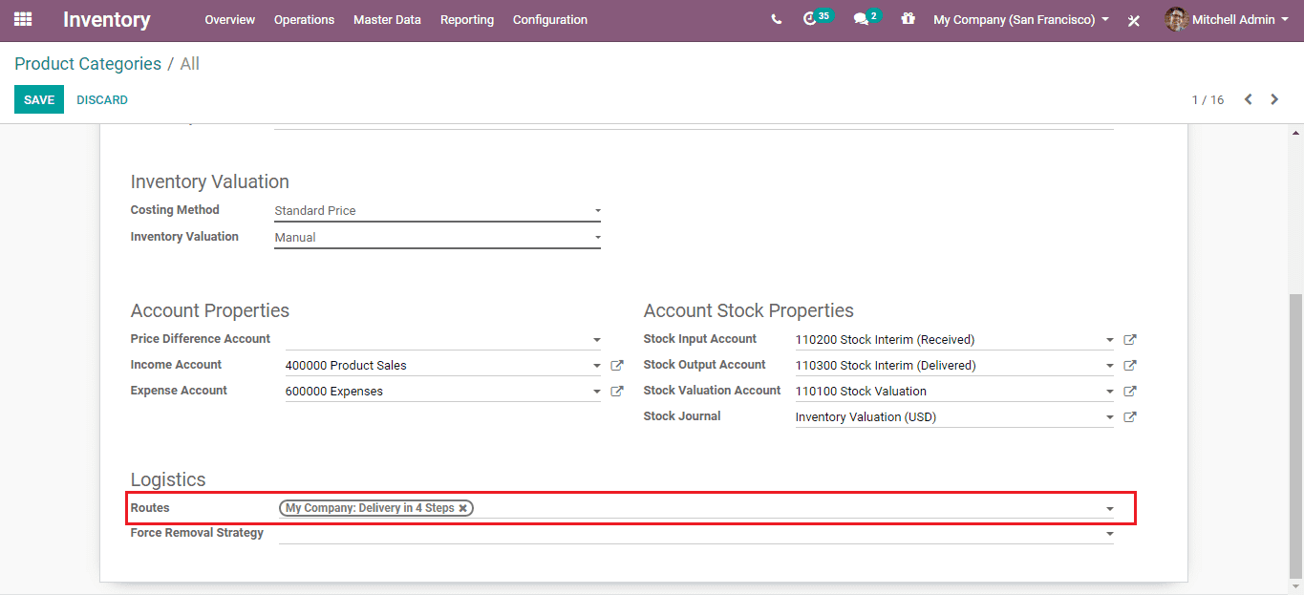Go to next record arrow
This screenshot has height=595, width=1304.
pyautogui.click(x=1274, y=99)
